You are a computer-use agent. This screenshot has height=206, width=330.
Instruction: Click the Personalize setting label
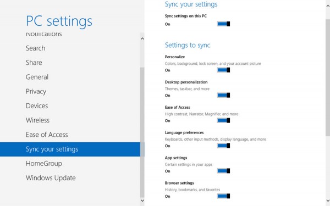click(175, 57)
